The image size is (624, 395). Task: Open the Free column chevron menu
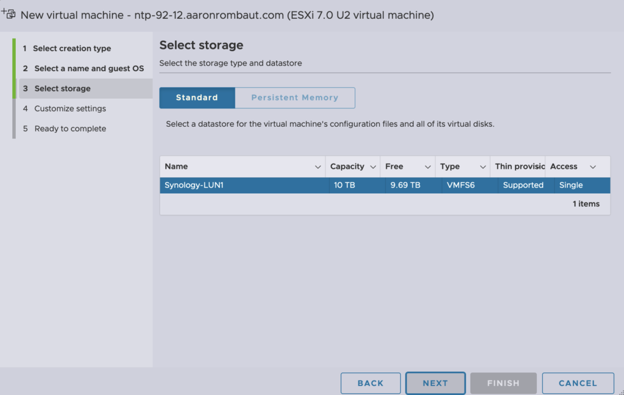coord(427,167)
